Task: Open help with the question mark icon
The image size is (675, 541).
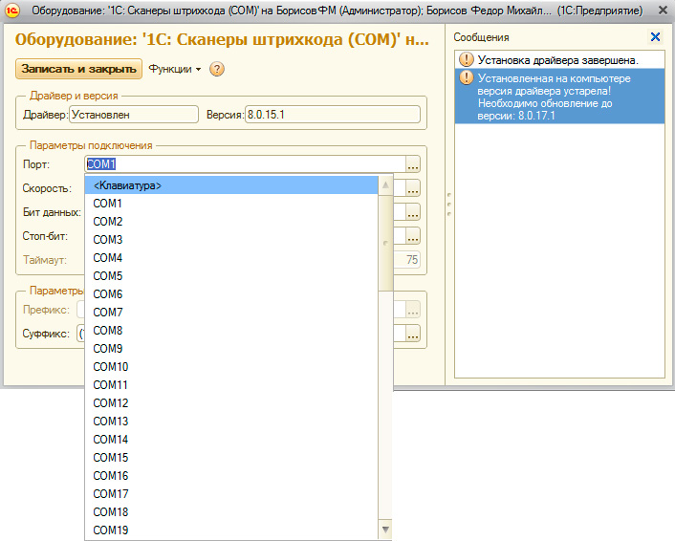Action: [x=217, y=69]
